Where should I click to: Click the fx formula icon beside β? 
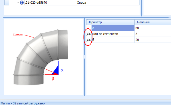[88, 40]
